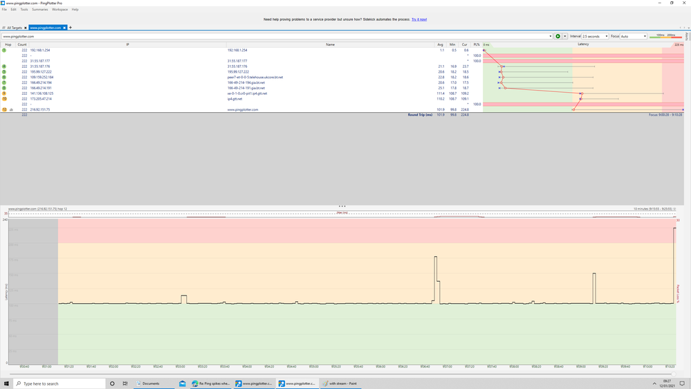Open the Summaries menu

[40, 10]
